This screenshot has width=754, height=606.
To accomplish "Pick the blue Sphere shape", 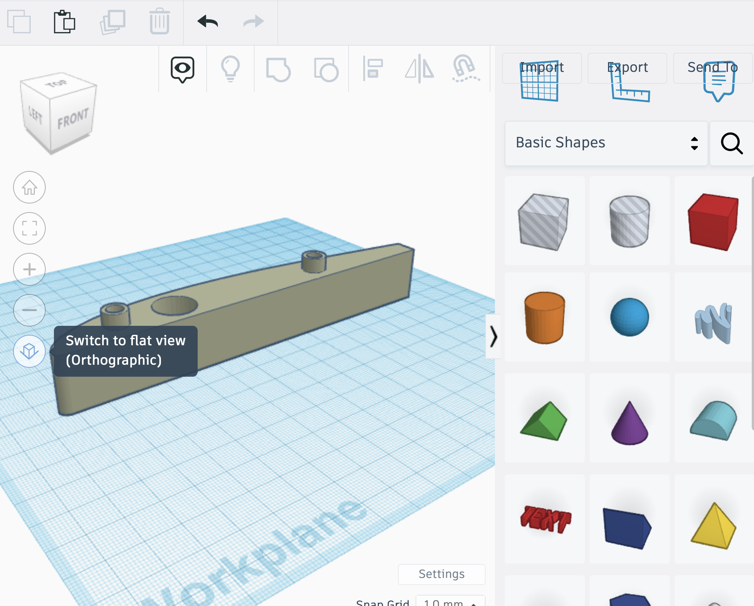I will pos(630,318).
